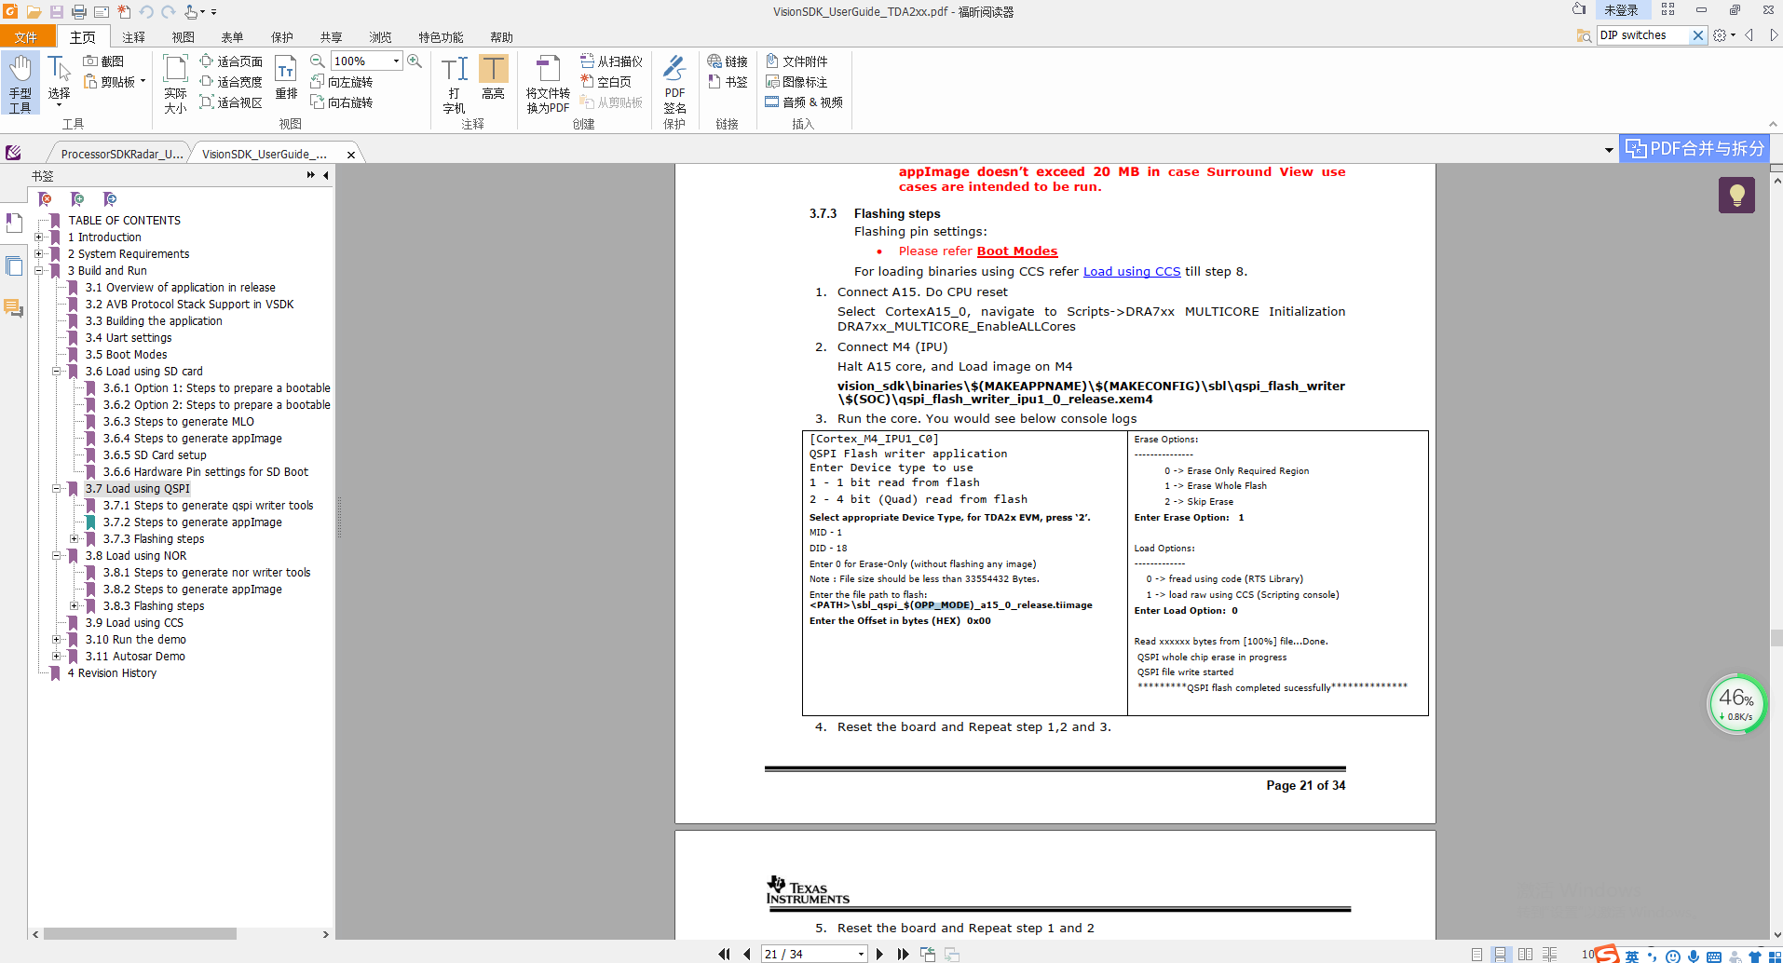Jump to the first page arrow
The image size is (1783, 963).
tap(724, 955)
